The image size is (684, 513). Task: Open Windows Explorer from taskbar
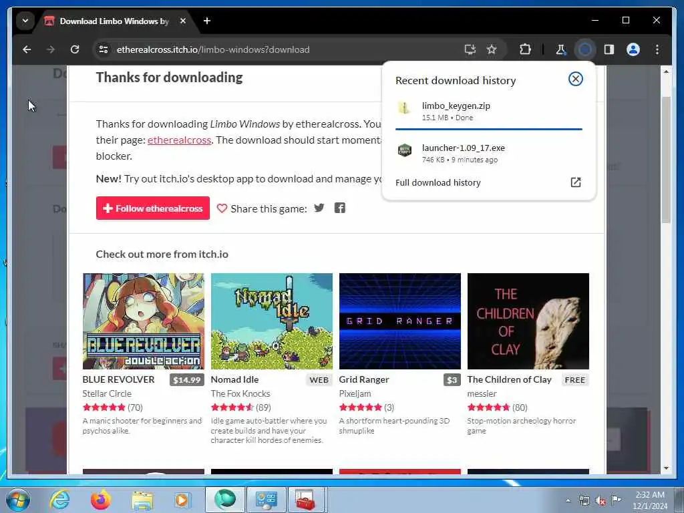(x=142, y=500)
